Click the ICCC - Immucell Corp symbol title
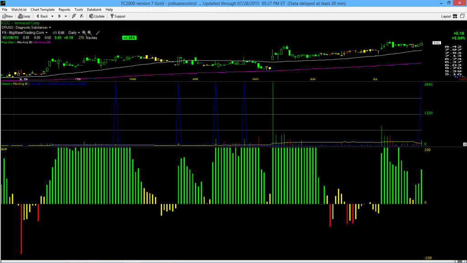Image resolution: width=467 pixels, height=263 pixels. click(20, 23)
